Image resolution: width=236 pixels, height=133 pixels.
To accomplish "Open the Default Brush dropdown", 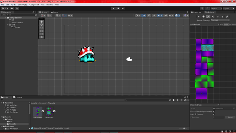I will pyautogui.click(x=205, y=105).
